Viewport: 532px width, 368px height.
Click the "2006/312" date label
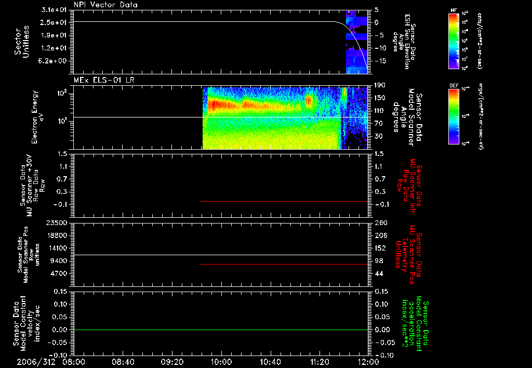pos(36,362)
